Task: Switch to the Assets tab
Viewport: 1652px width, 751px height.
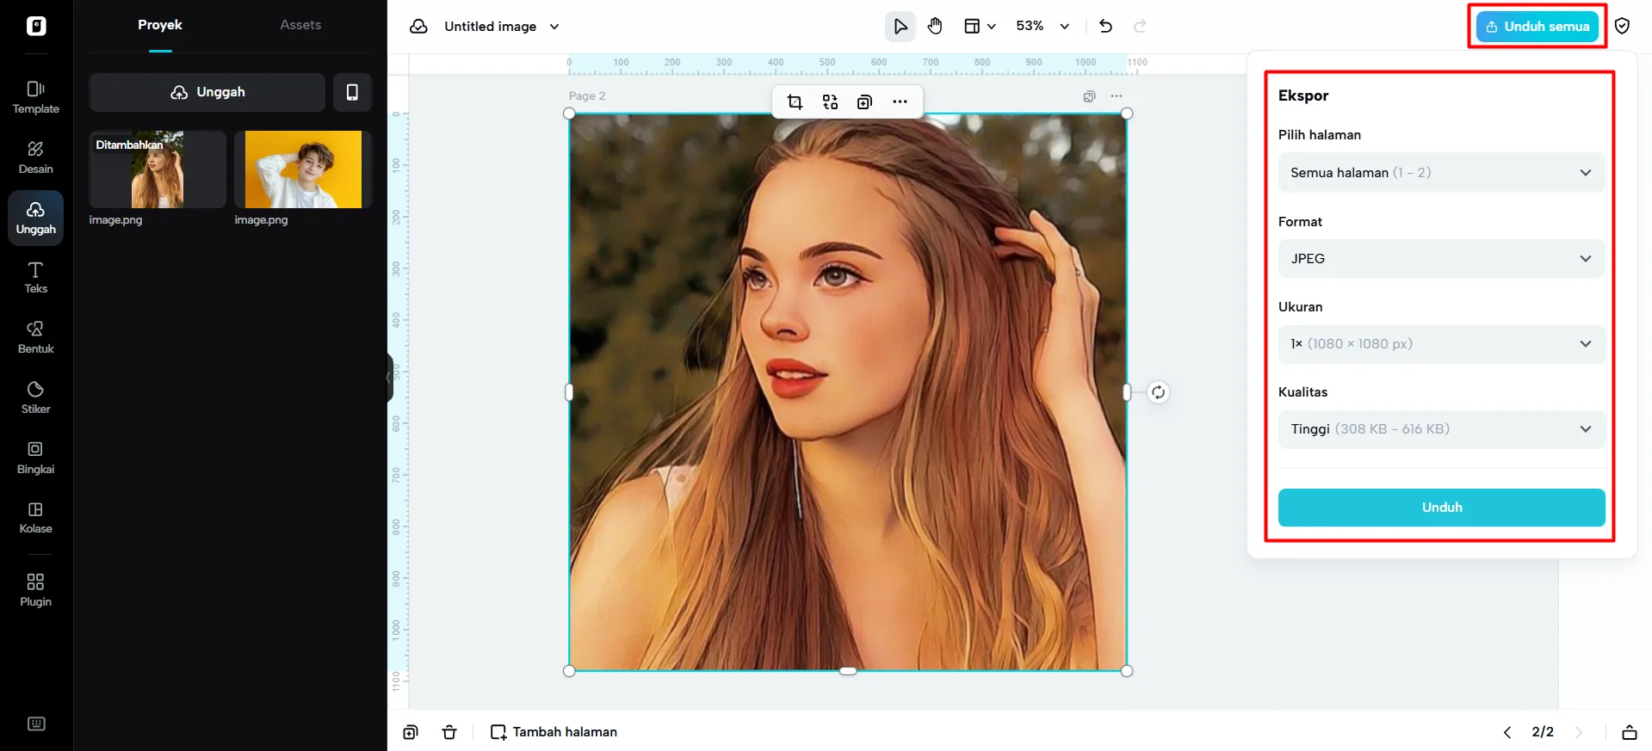Action: tap(300, 25)
